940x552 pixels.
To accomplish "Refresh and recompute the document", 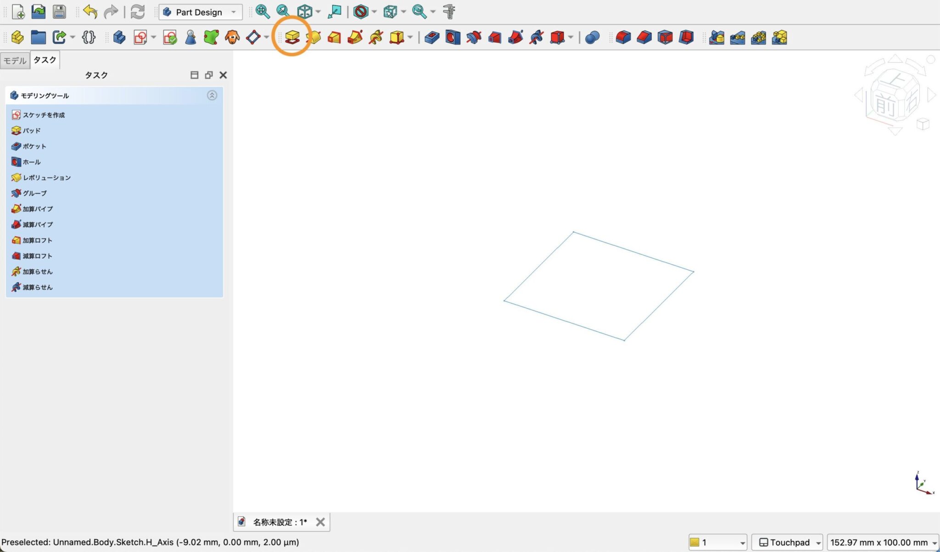I will [x=138, y=12].
